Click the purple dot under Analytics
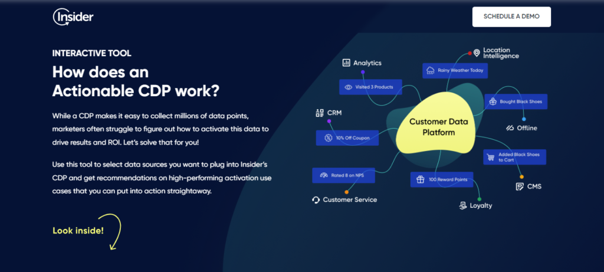 tap(363, 72)
